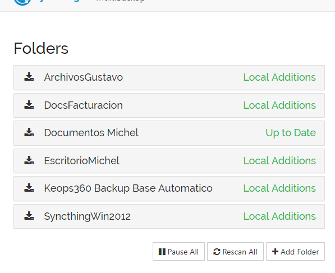
Task: Click the download icon next to SyncthingWin2012
Action: (x=29, y=216)
